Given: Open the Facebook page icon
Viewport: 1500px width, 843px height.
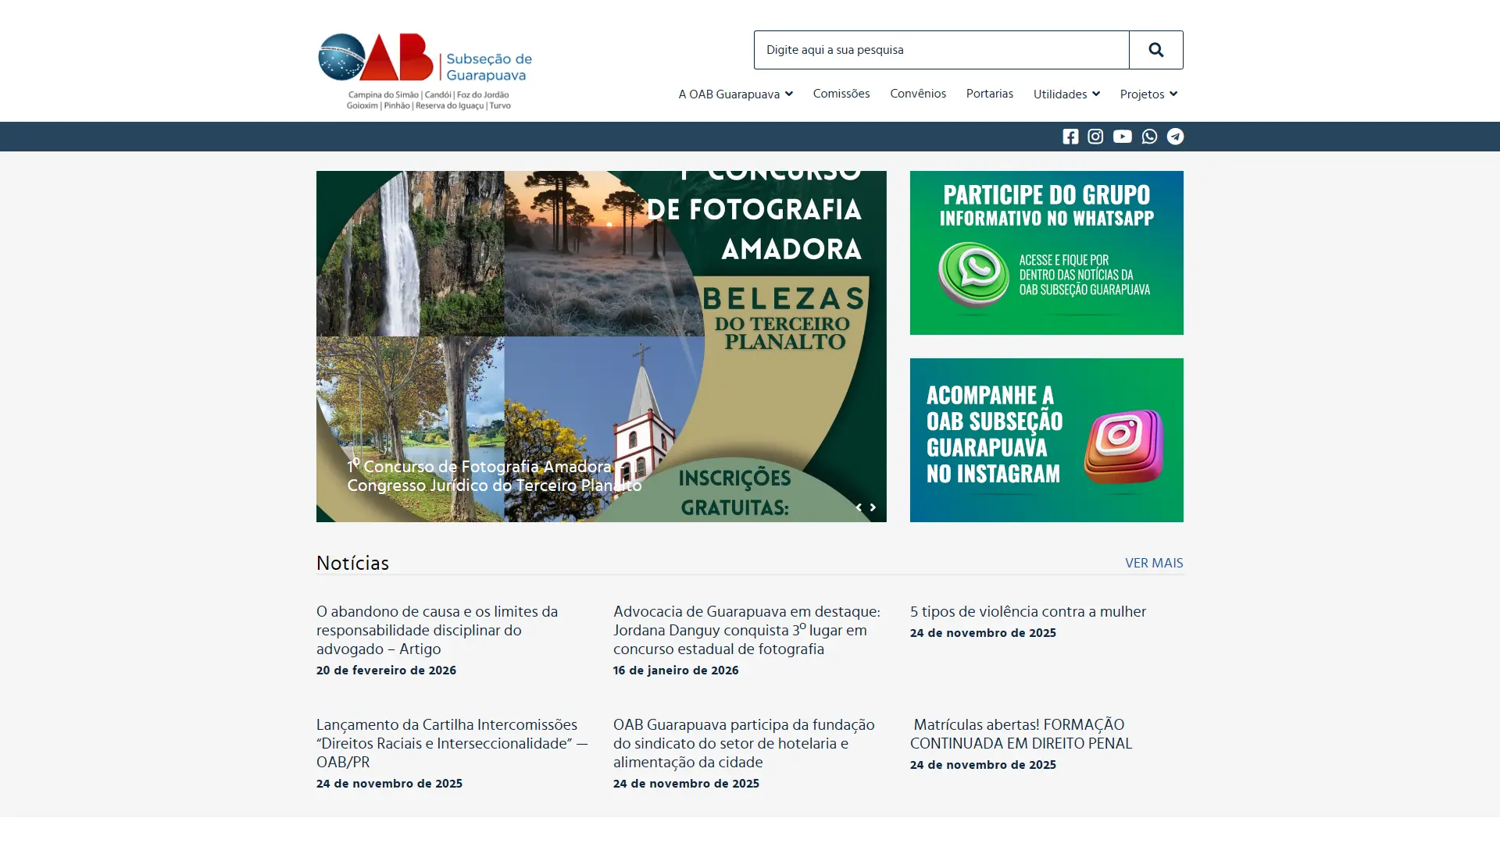Looking at the screenshot, I should 1070,137.
